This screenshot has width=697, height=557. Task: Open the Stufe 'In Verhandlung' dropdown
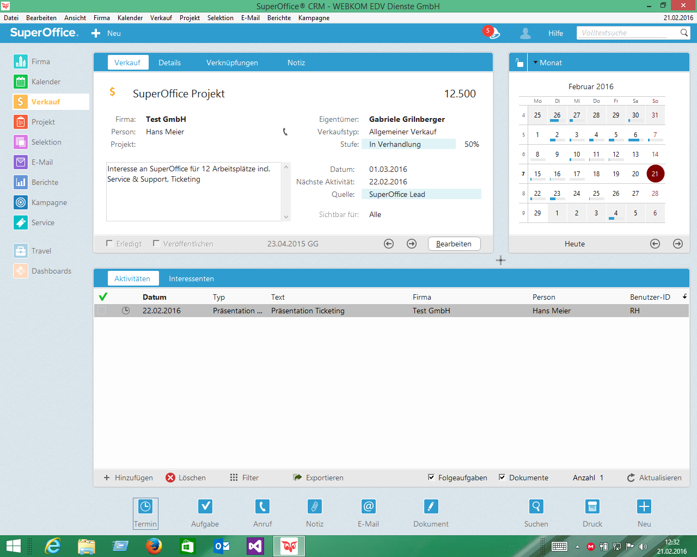pos(408,144)
